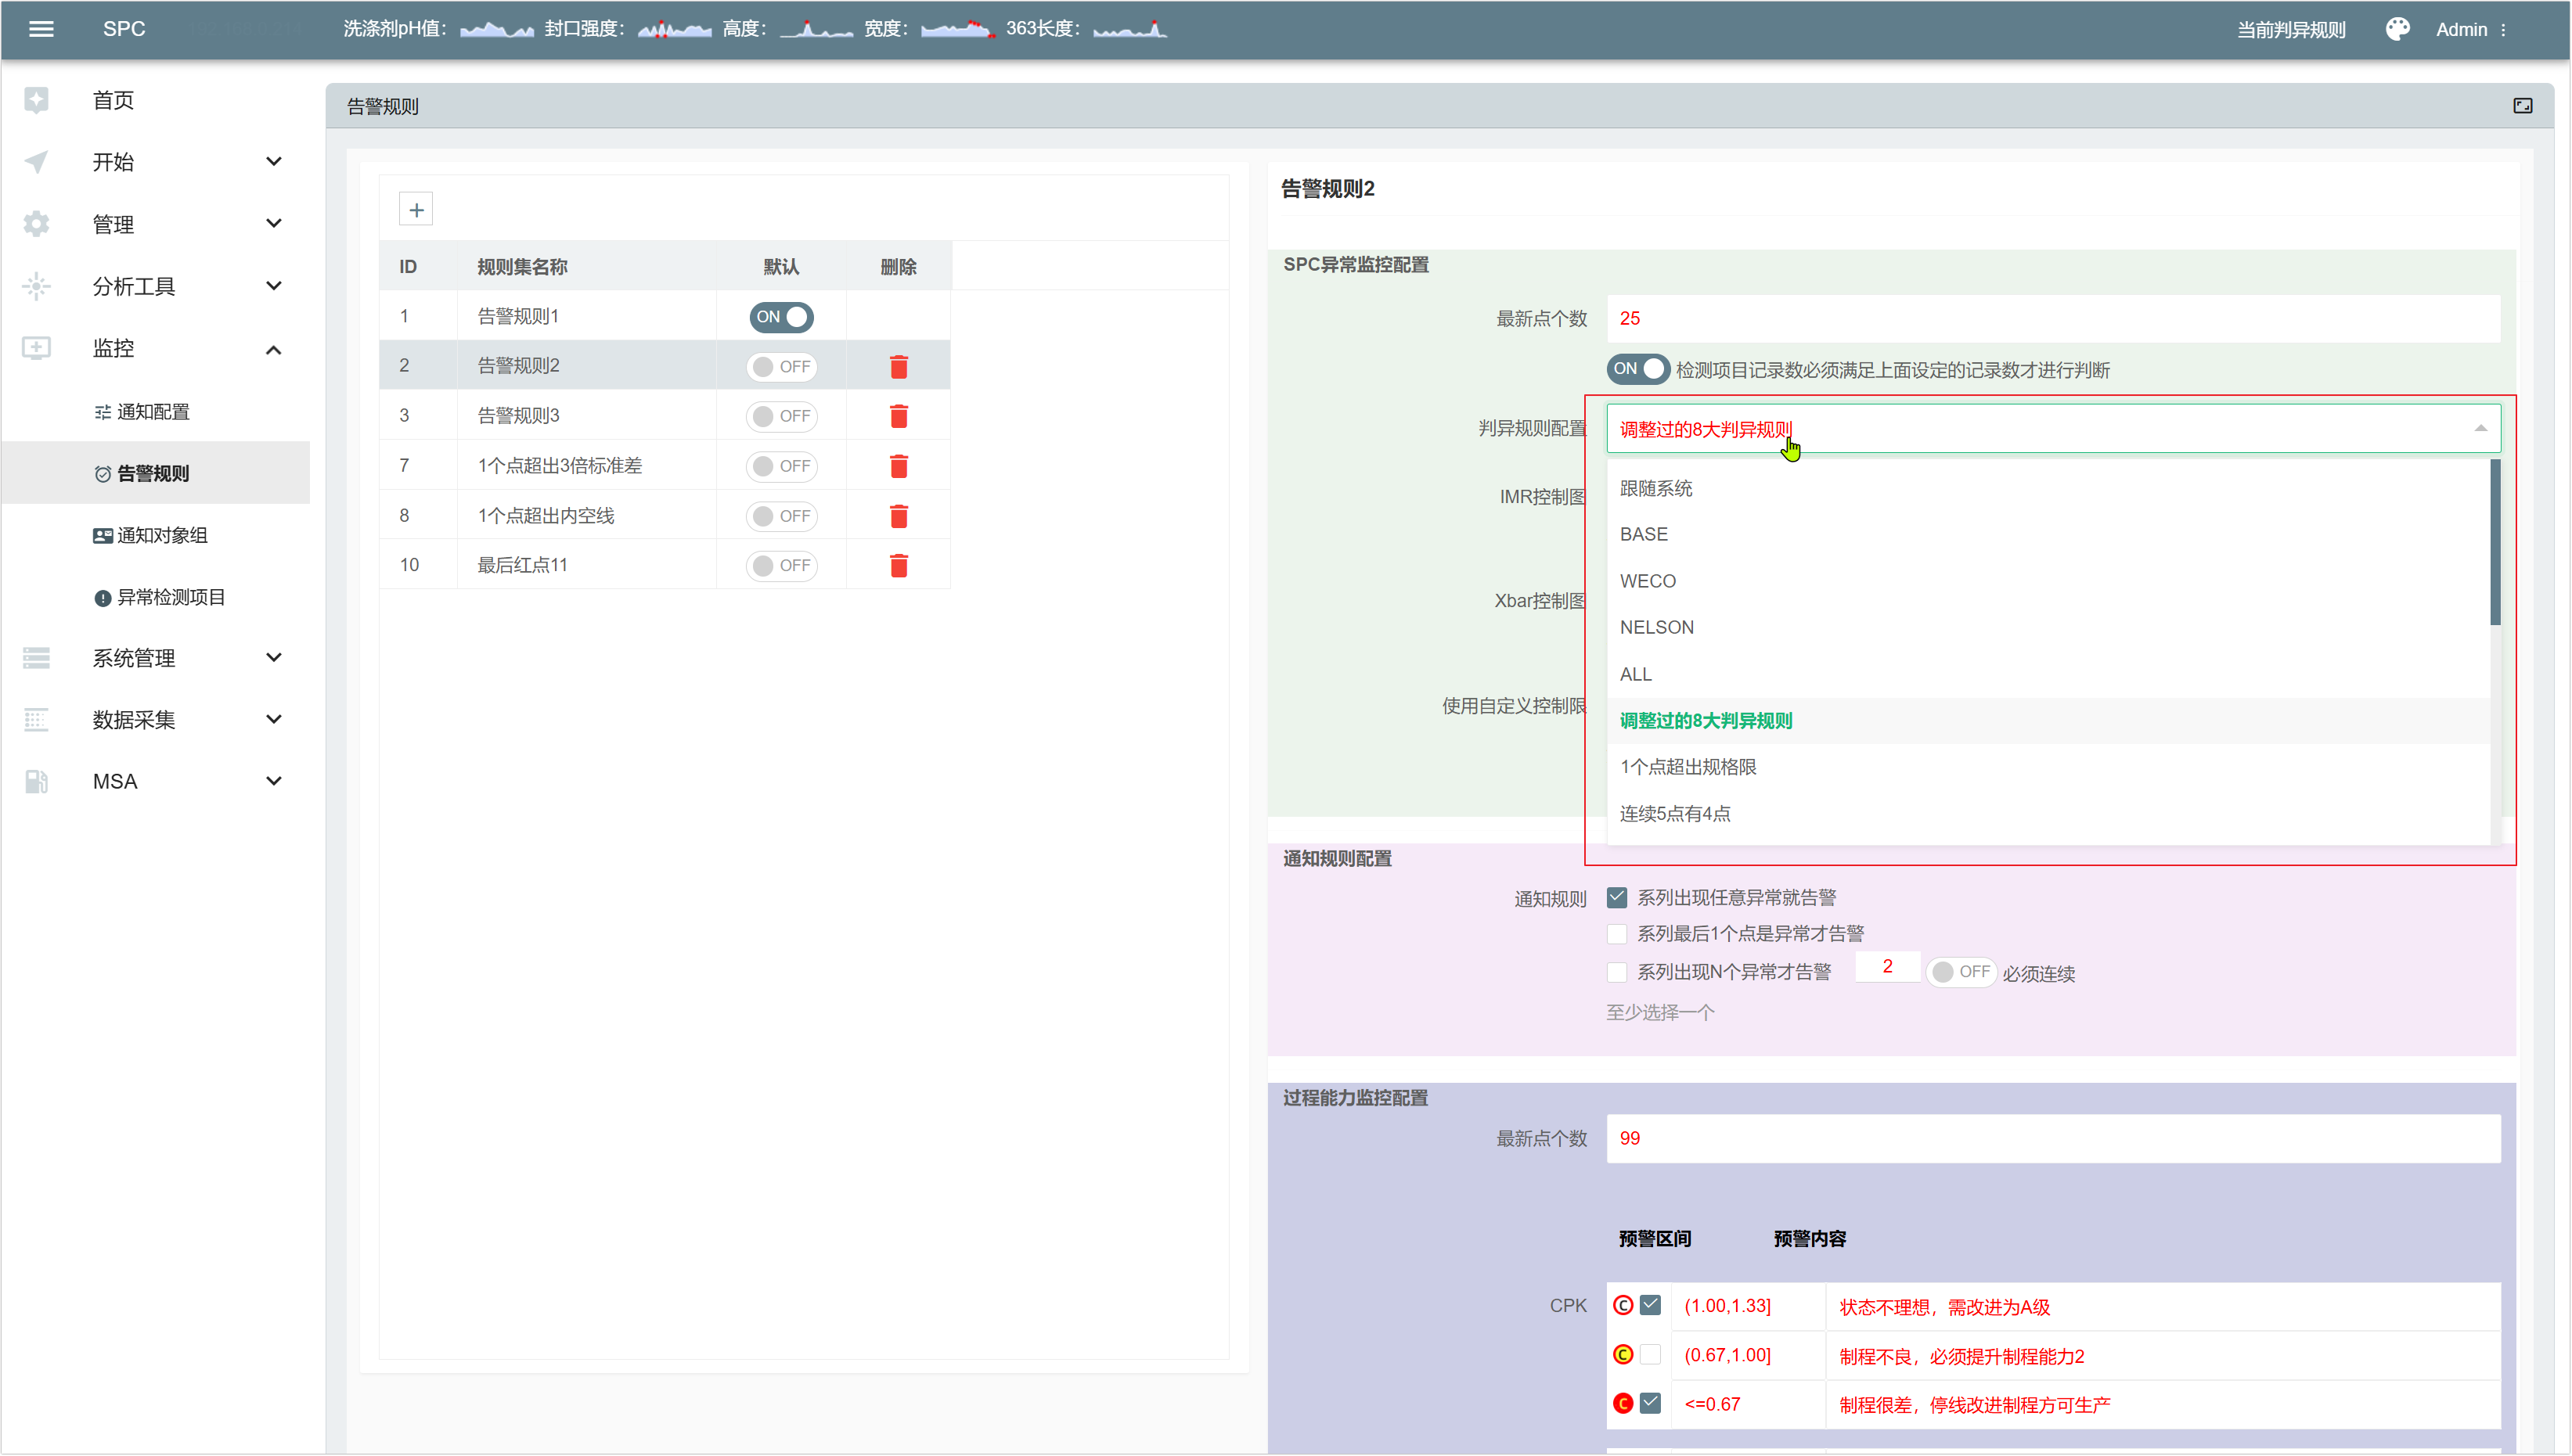The height and width of the screenshot is (1456, 2572).
Task: Collapse the 监控 sidebar menu
Action: tap(273, 349)
